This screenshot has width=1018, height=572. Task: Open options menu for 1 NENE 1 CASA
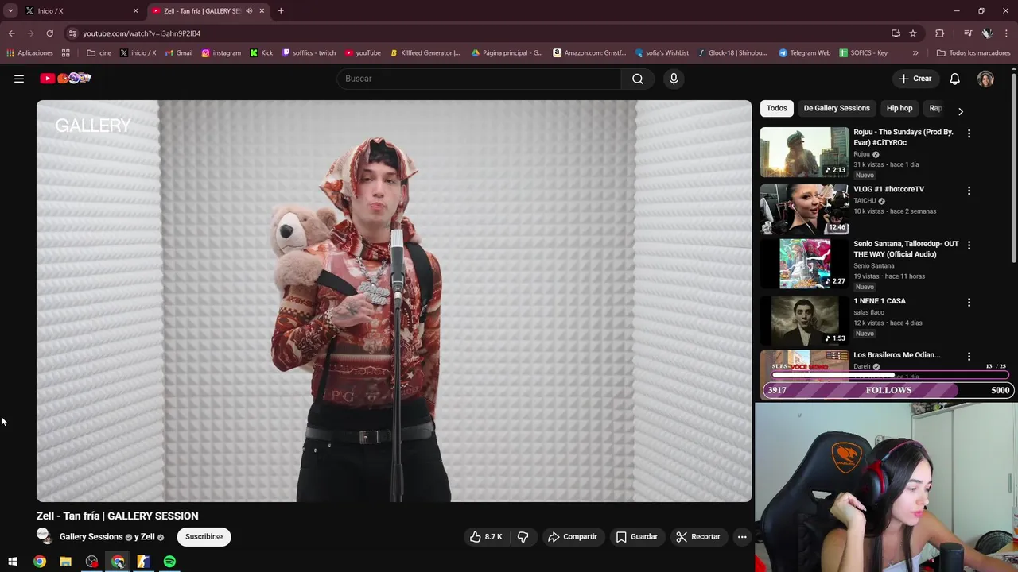click(x=969, y=303)
